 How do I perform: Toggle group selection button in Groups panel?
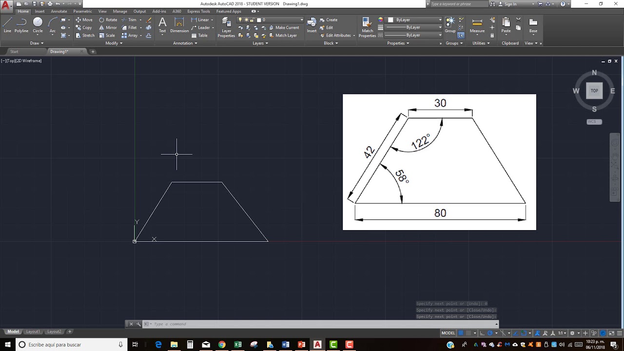coord(461,35)
